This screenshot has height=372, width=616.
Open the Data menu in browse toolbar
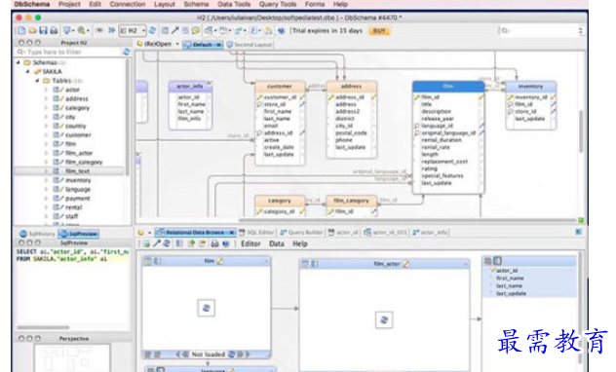point(277,243)
